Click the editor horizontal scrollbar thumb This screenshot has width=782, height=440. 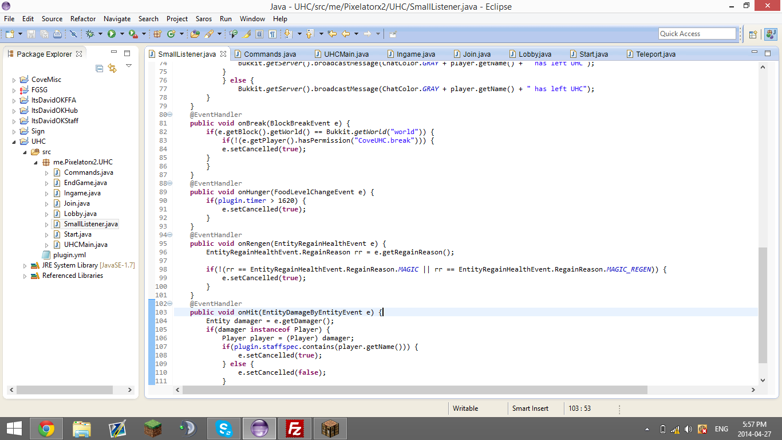[x=415, y=390]
